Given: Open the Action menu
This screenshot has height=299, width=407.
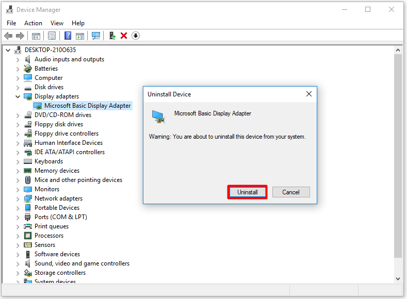Looking at the screenshot, I should click(33, 23).
